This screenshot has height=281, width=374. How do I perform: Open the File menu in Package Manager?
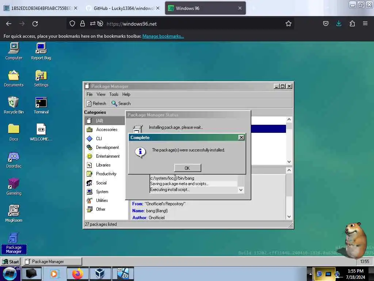[x=89, y=94]
